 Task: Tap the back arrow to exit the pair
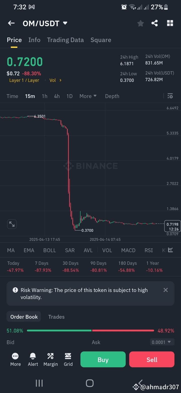tap(11, 23)
